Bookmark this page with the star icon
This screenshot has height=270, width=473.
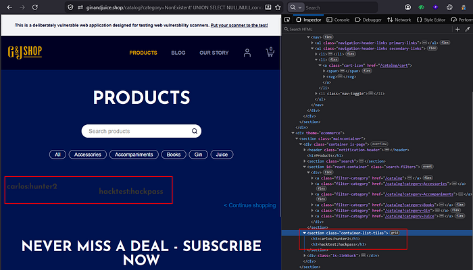[x=278, y=7]
